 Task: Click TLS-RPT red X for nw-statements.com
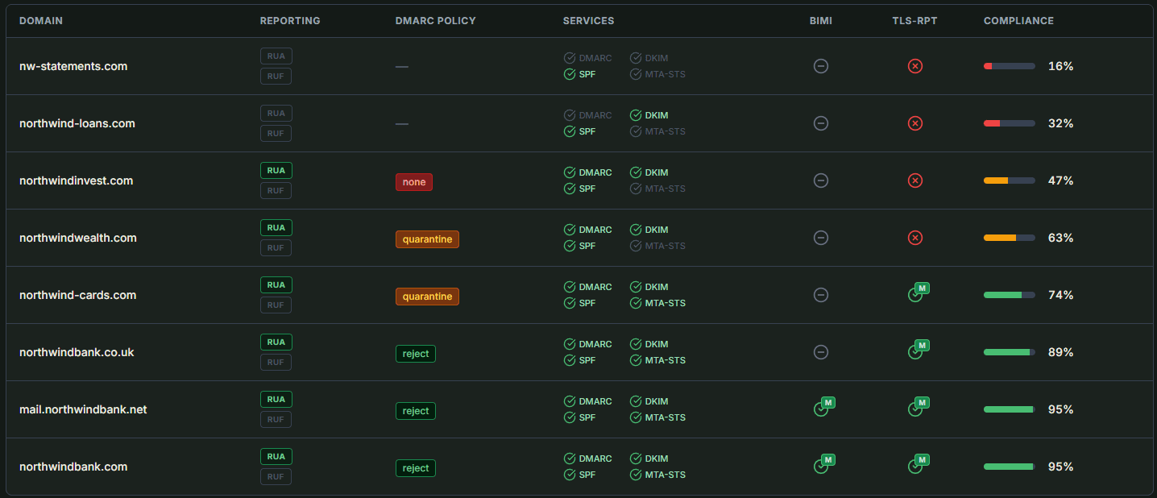pyautogui.click(x=915, y=66)
